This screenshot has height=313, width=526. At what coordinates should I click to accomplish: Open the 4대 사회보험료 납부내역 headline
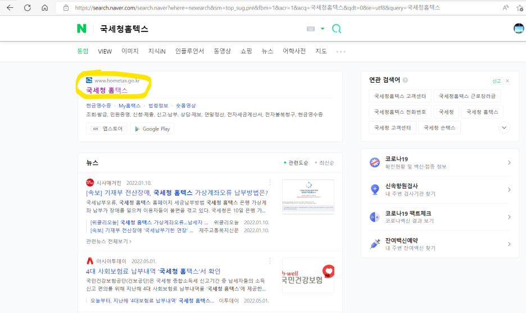[153, 271]
